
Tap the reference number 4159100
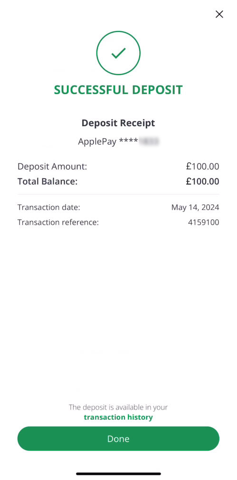(204, 222)
